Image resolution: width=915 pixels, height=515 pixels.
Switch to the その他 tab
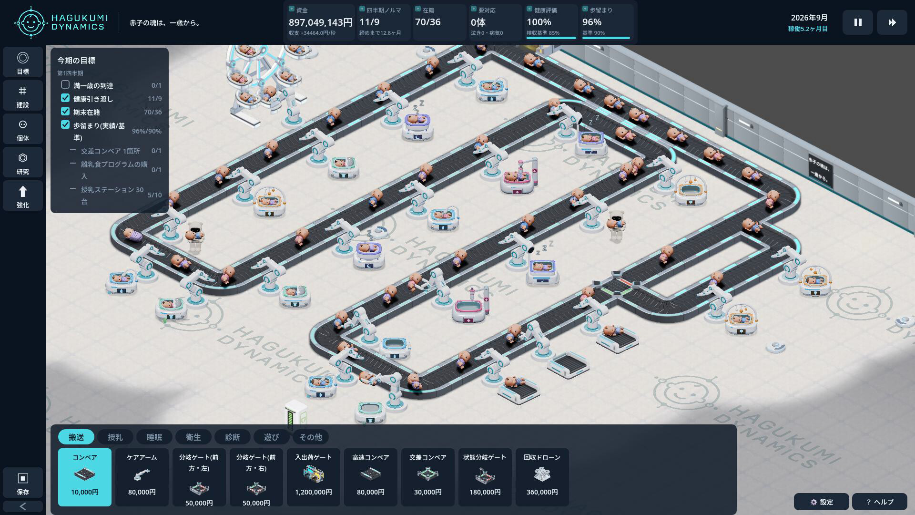(311, 437)
